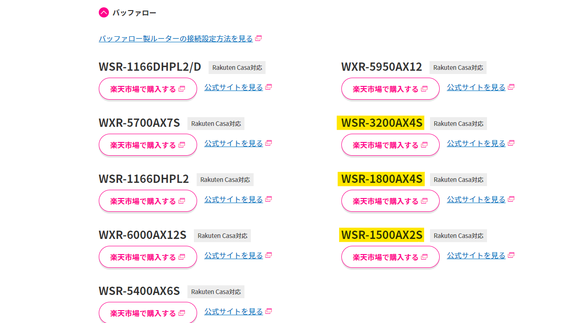Viewport: 572px width, 323px height.
Task: Buy WSR-1800AX4S on 楽天市場
Action: [x=390, y=201]
